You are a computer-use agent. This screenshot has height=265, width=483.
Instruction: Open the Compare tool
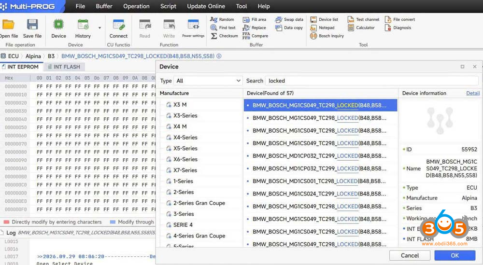(255, 36)
